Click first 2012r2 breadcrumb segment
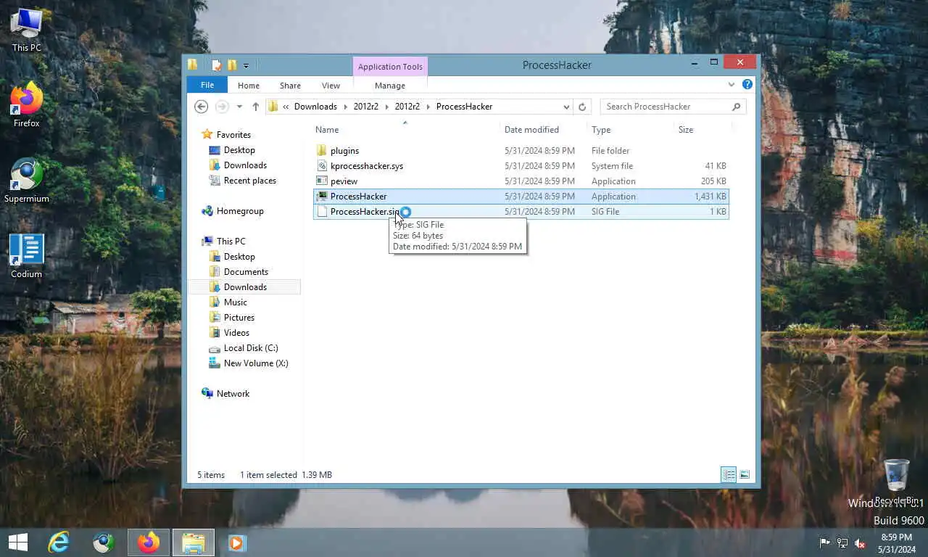 366,107
